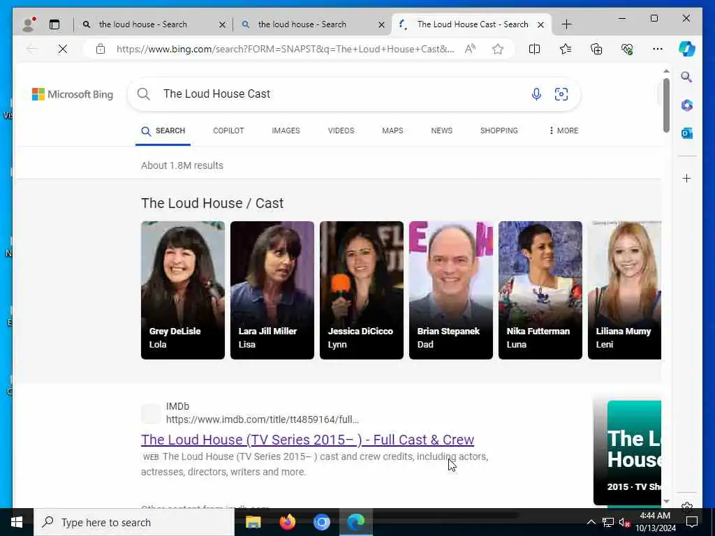Open Browser essentials heart icon
The image size is (715, 536).
click(x=627, y=49)
